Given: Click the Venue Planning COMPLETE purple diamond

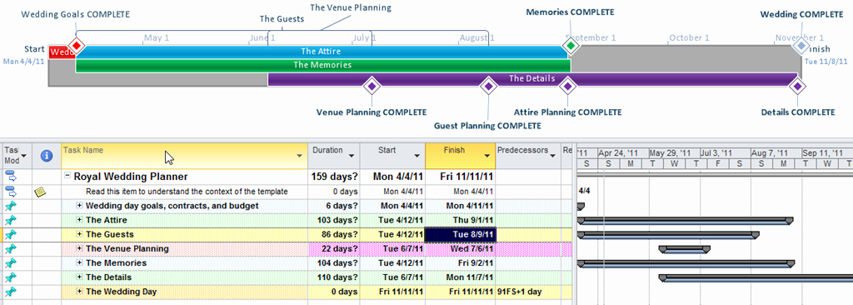Looking at the screenshot, I should point(372,86).
